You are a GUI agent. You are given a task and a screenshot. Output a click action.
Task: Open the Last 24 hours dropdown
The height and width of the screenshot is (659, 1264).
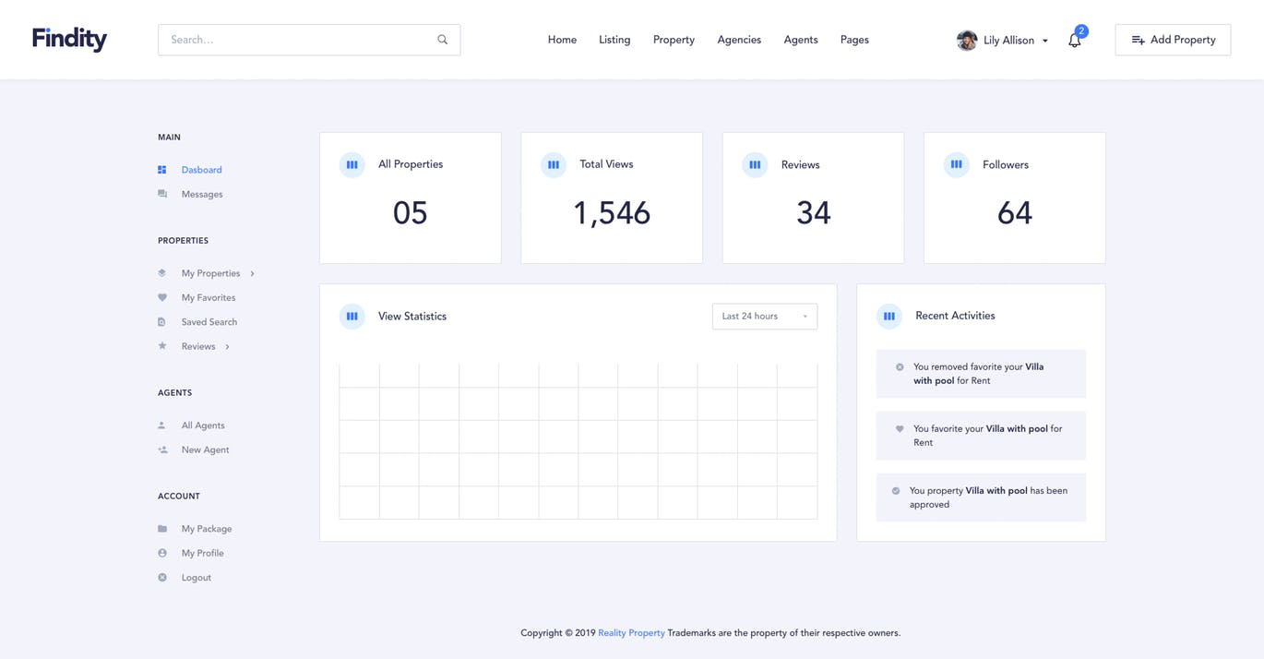pyautogui.click(x=764, y=316)
